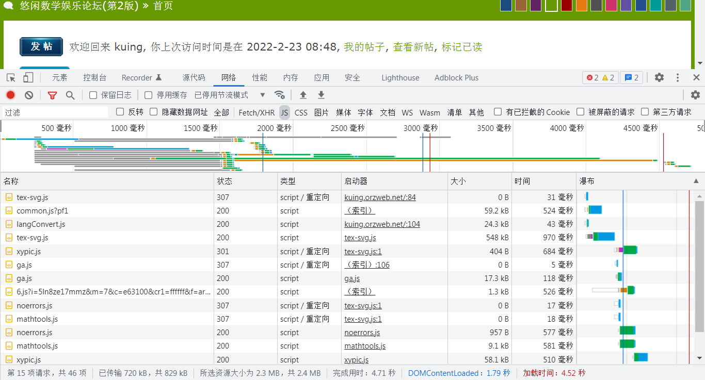Import HAR file upload arrow icon

pyautogui.click(x=303, y=95)
